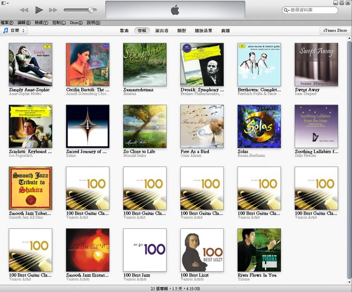Click the Moonlit Sailor artist name
This screenshot has width=352, height=292.
tap(135, 156)
